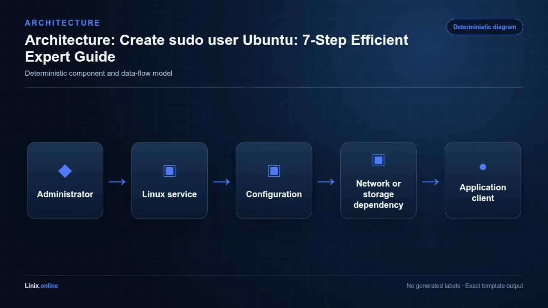Select the Linux service label

170,194
